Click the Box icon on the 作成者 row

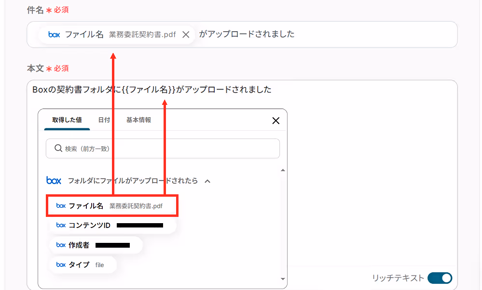(61, 245)
